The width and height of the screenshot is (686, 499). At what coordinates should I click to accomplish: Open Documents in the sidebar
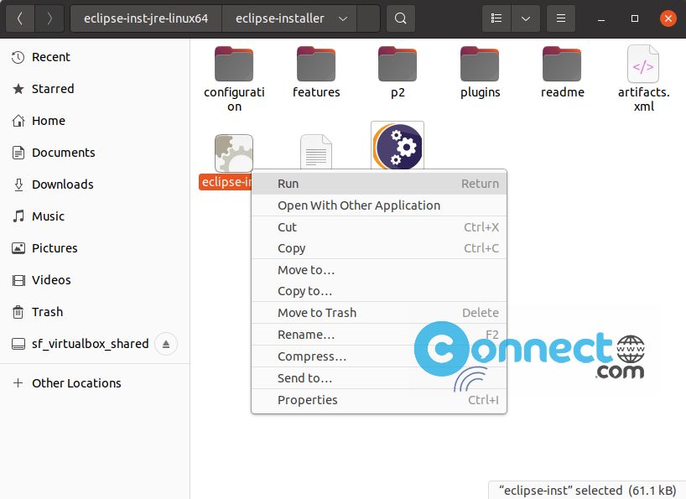point(95,153)
